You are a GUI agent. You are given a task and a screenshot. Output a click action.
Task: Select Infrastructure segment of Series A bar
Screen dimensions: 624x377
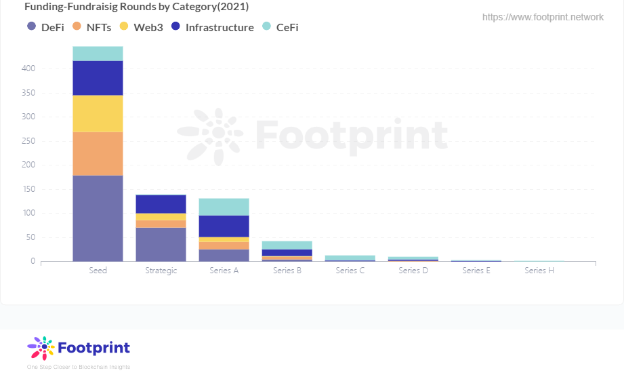pyautogui.click(x=224, y=226)
